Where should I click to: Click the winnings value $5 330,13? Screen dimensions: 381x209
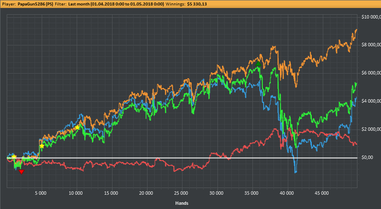point(197,4)
